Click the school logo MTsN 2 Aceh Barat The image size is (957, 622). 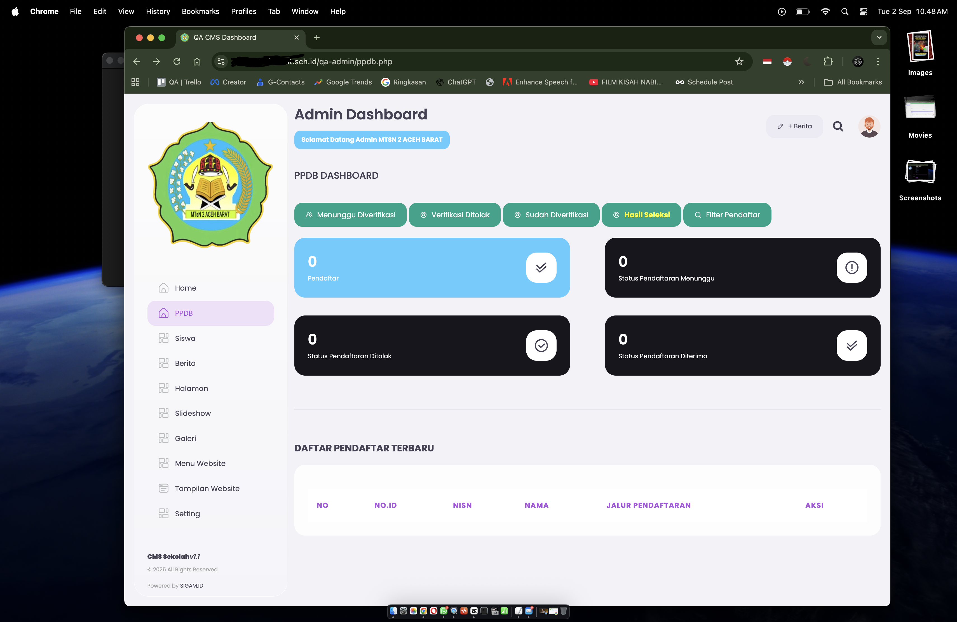[x=210, y=184]
